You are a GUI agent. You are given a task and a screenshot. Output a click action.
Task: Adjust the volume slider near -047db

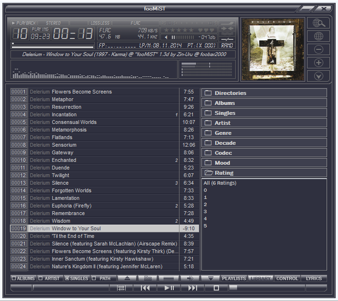183,37
